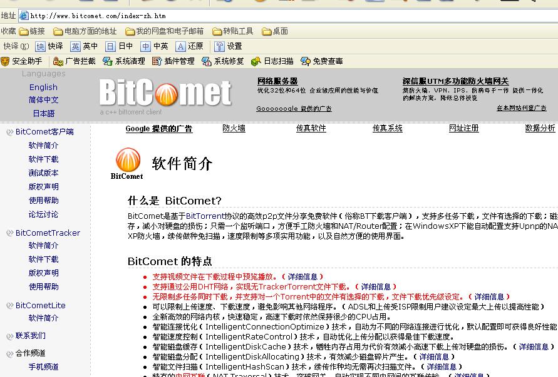Click the BitComet orange icon beside 软件简介
The width and height of the screenshot is (558, 377).
pos(128,160)
